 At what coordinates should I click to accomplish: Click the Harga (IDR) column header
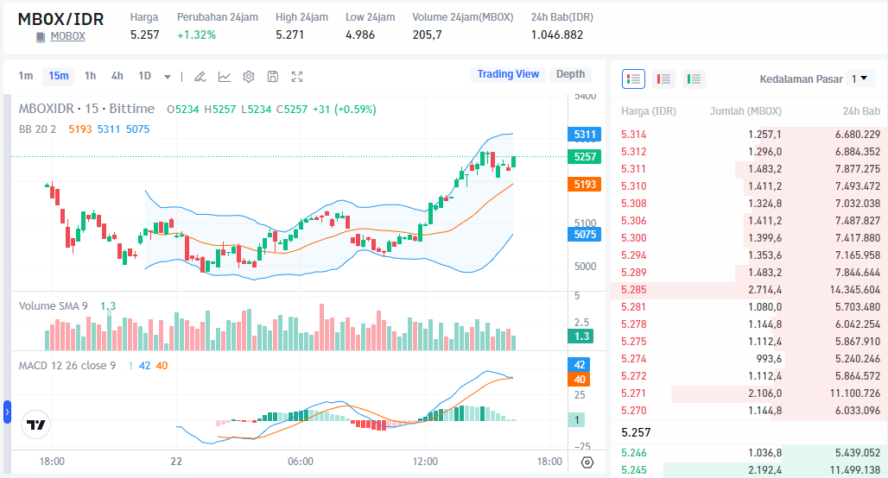[x=649, y=111]
